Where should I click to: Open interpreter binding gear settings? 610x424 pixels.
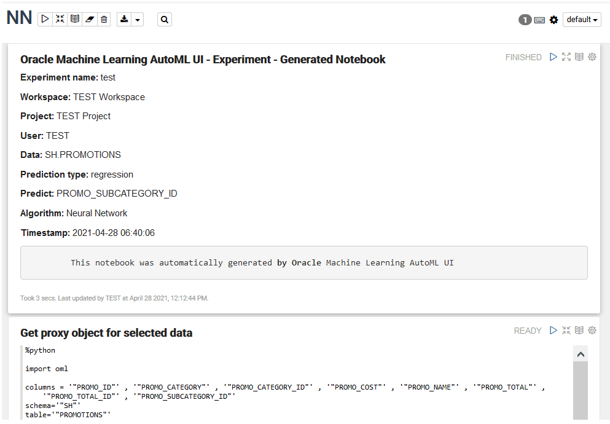pos(553,20)
